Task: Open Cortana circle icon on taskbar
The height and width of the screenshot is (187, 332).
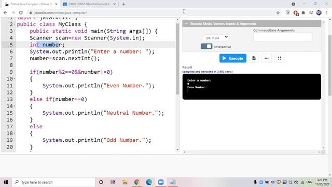Action: [x=101, y=182]
